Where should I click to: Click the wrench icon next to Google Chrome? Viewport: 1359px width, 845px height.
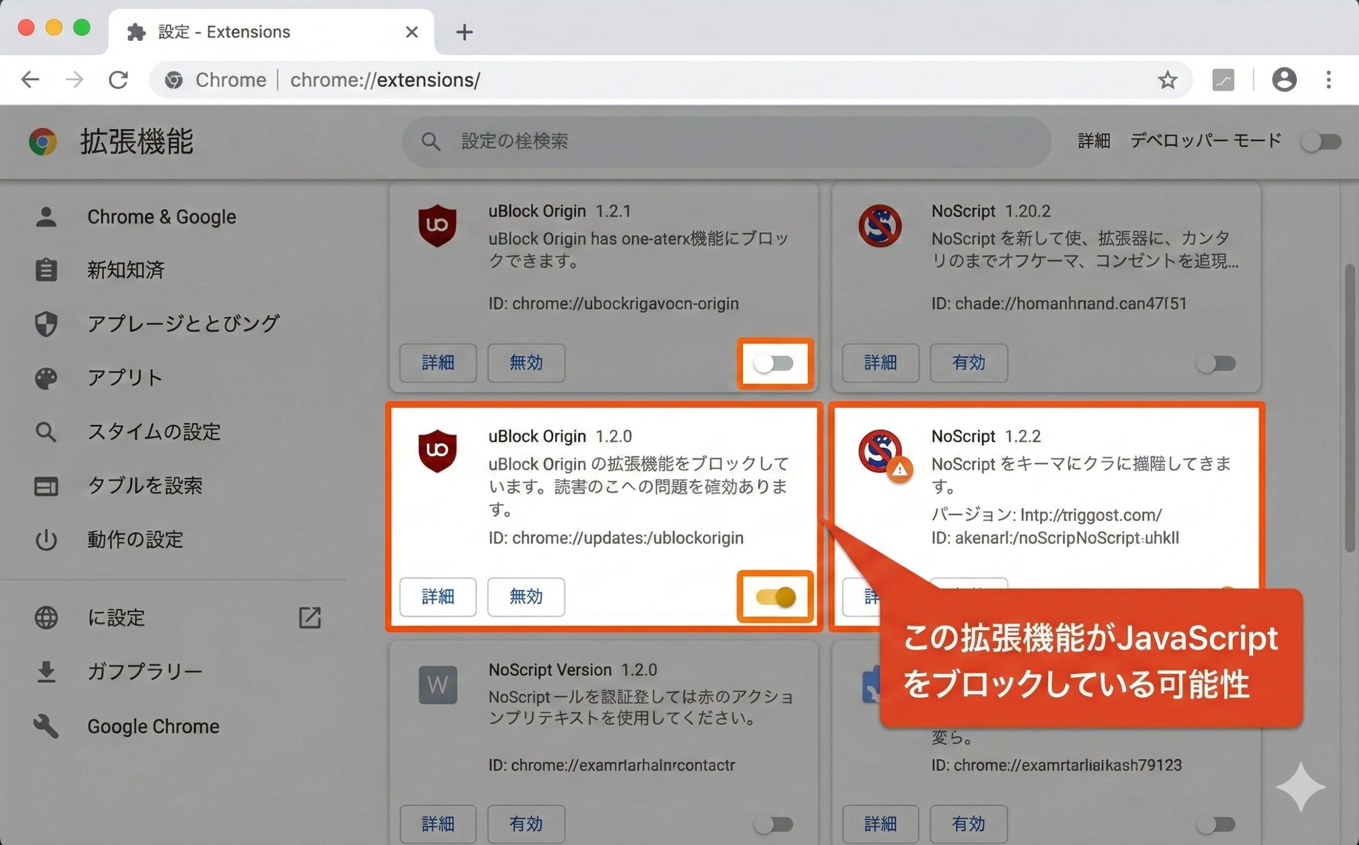click(x=47, y=726)
